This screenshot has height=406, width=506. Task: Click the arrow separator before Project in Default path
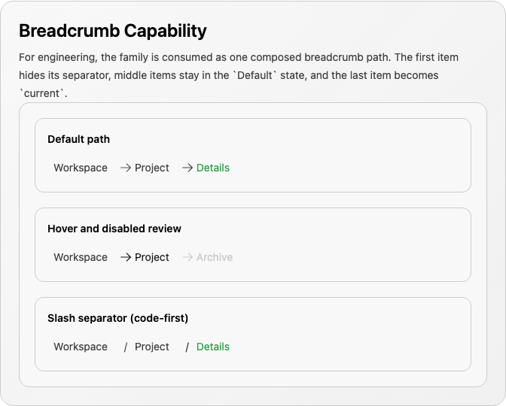coord(126,168)
